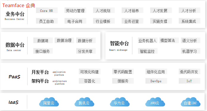Image resolution: width=207 pixels, height=111 pixels.
Task: Click the 电子合同 box
Action: pyautogui.click(x=75, y=21)
